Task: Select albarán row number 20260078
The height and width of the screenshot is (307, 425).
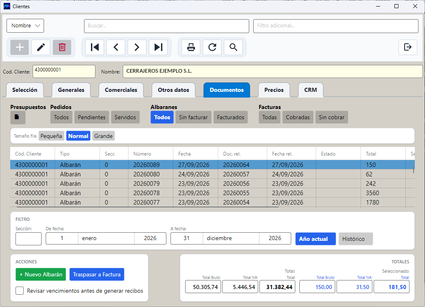Action: (212, 193)
